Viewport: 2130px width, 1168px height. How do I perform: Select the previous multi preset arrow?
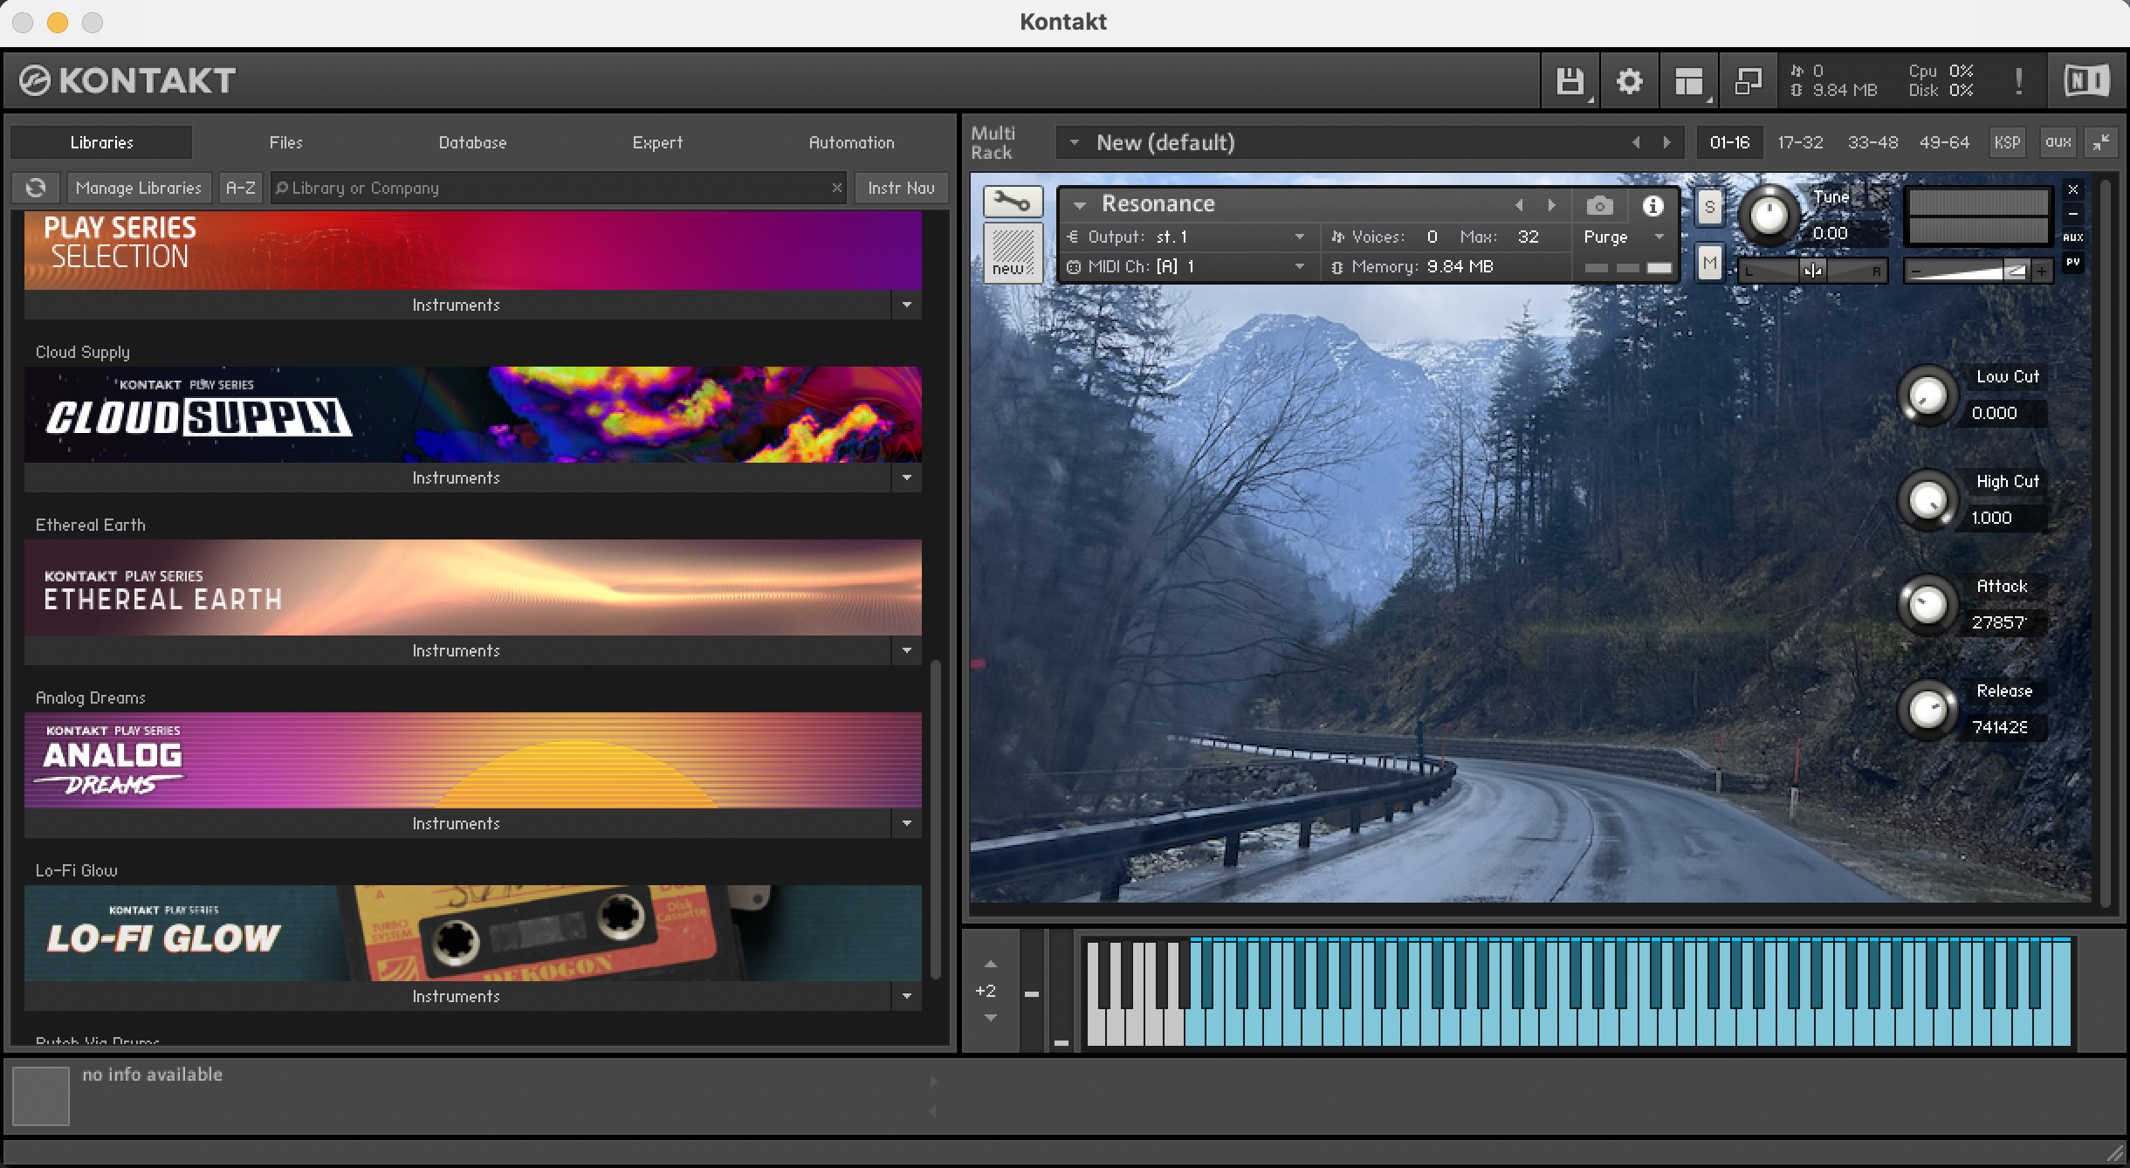[1636, 142]
